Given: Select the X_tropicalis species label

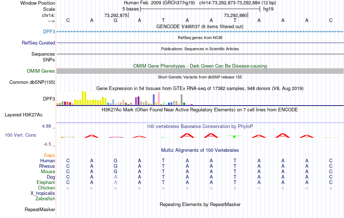Looking at the screenshot, I should coord(43,193).
